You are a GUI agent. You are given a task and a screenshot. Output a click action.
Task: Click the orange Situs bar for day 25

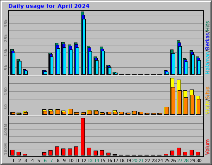(x=167, y=111)
